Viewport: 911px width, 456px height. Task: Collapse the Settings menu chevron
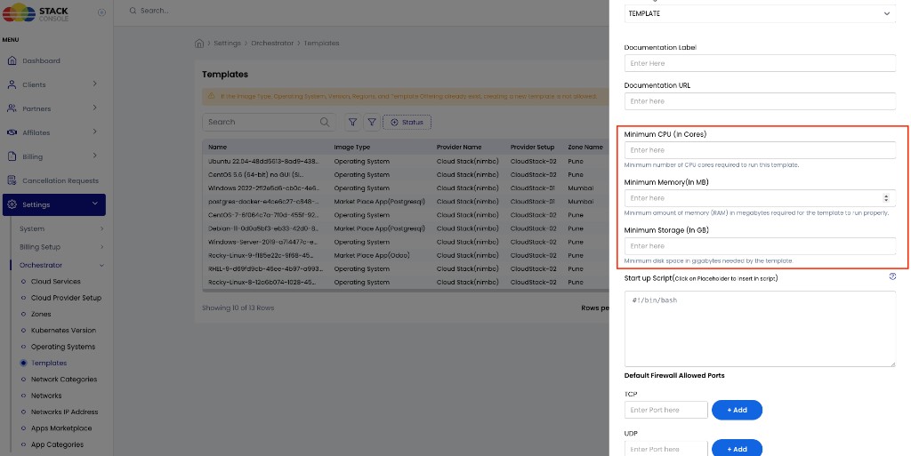coord(94,203)
